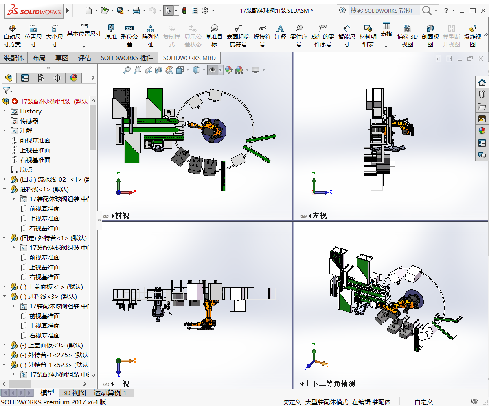Click the 爆炸视图 exploded view tool

click(473, 35)
